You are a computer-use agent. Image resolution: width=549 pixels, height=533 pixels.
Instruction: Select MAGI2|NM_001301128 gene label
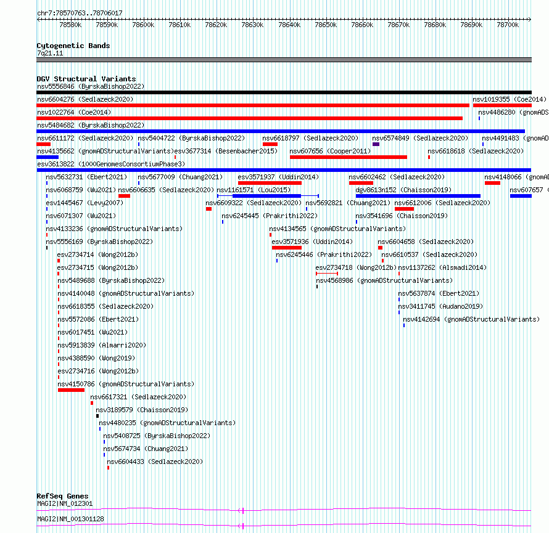[70, 519]
